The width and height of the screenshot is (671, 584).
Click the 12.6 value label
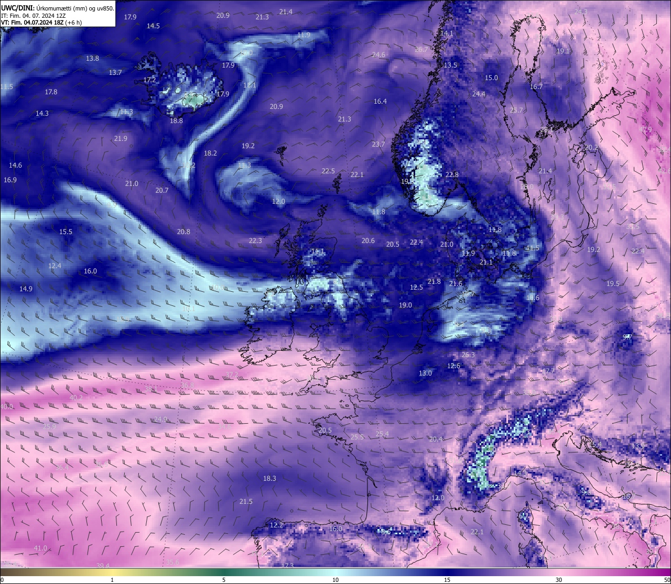(453, 366)
